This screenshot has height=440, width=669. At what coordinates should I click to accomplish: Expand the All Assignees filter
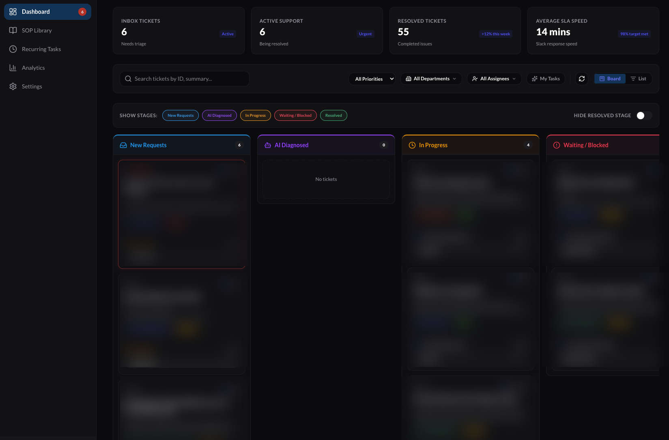pyautogui.click(x=494, y=79)
